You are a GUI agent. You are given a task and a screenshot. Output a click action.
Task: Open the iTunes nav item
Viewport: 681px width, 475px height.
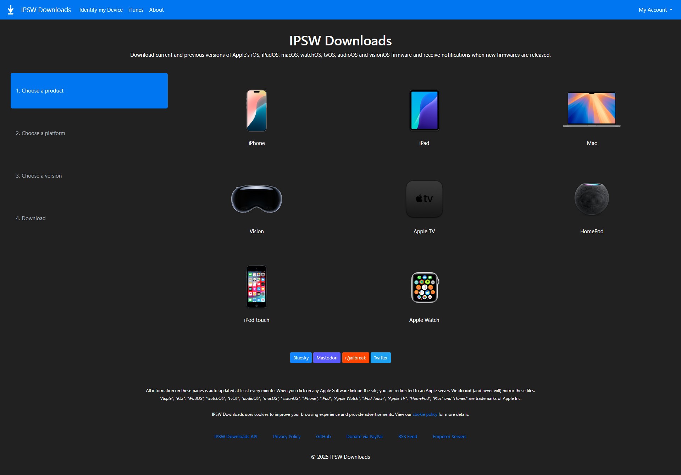click(136, 10)
